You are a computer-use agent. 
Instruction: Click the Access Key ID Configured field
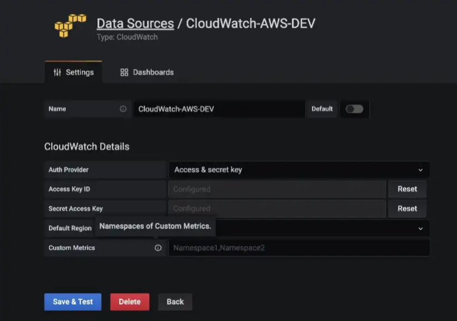tap(277, 189)
